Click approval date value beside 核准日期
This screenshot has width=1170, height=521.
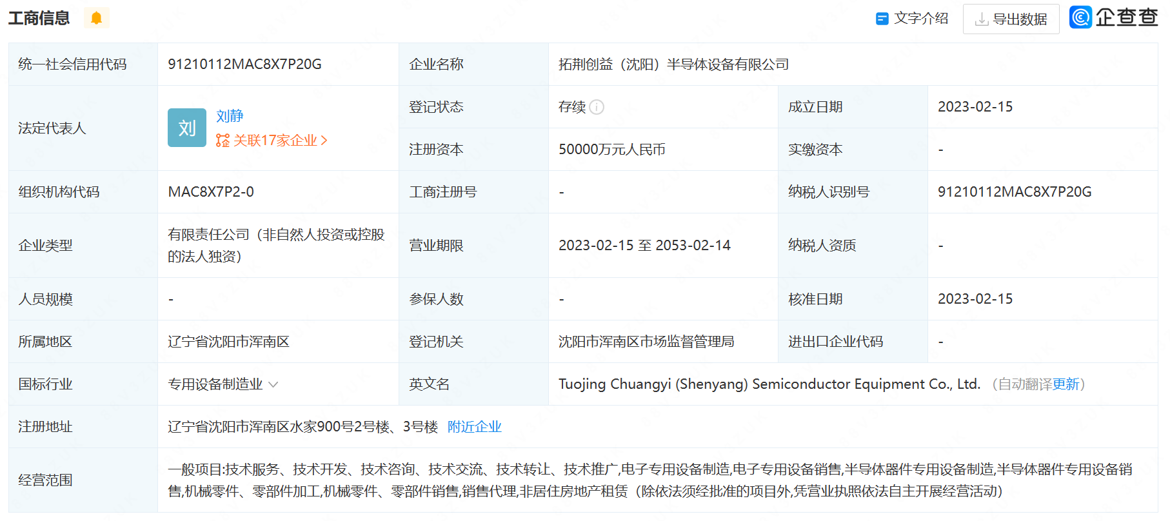(975, 299)
